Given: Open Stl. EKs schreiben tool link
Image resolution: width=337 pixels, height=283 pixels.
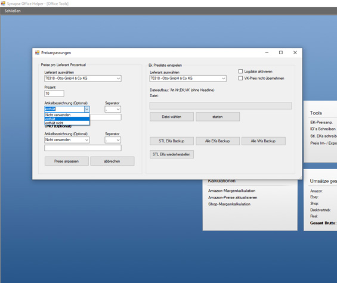Looking at the screenshot, I should [x=323, y=136].
